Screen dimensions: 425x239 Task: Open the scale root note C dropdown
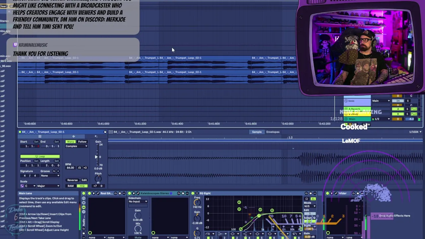click(x=30, y=186)
